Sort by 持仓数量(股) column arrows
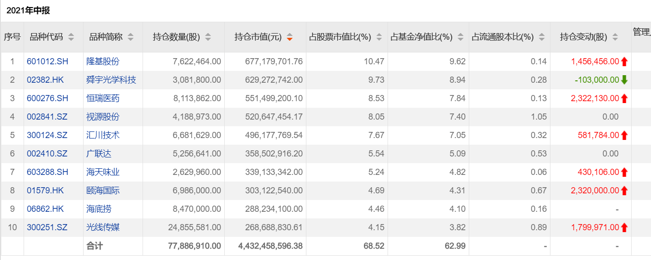651x260 pixels. coord(208,37)
